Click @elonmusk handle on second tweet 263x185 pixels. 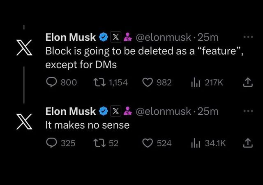coord(164,111)
